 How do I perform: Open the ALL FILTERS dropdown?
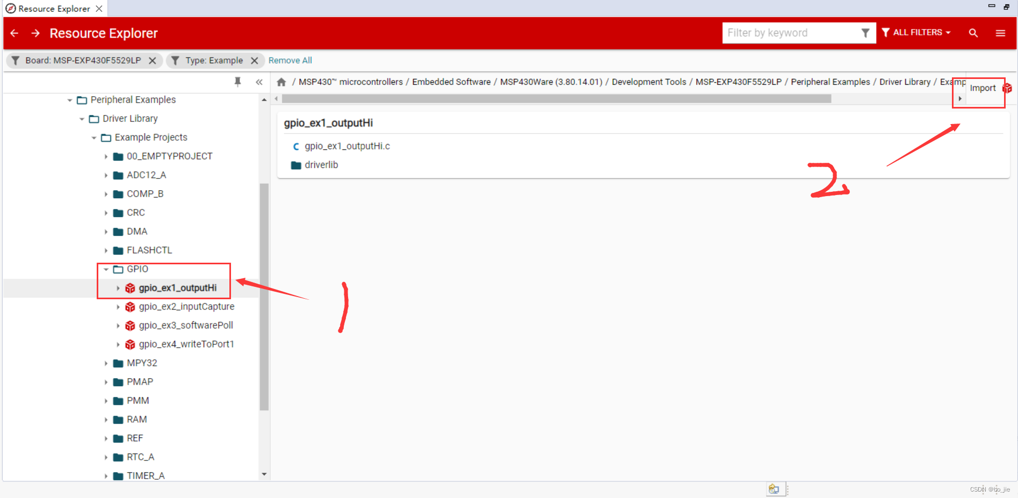[x=916, y=32]
